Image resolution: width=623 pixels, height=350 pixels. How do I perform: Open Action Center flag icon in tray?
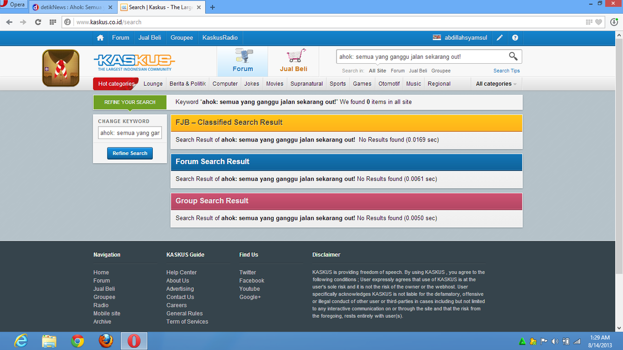544,341
